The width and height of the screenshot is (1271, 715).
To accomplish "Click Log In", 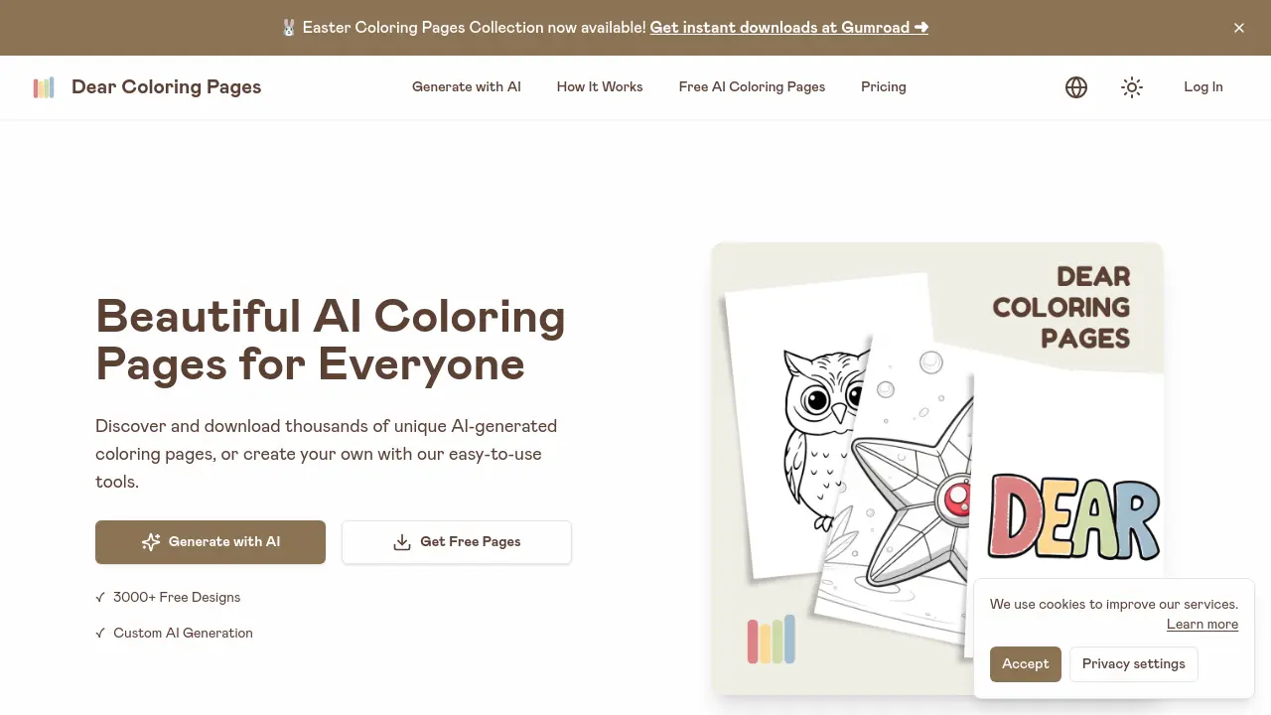I will pos(1203,86).
